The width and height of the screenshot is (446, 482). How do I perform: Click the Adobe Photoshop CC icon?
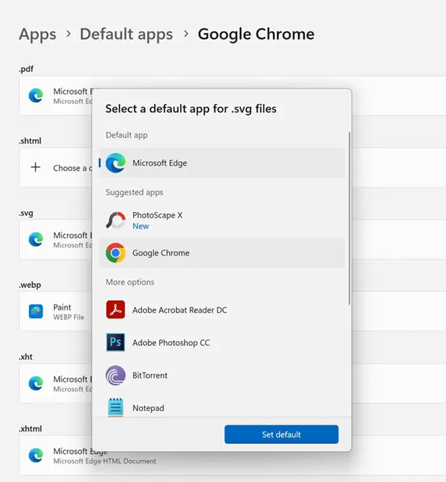pos(115,342)
